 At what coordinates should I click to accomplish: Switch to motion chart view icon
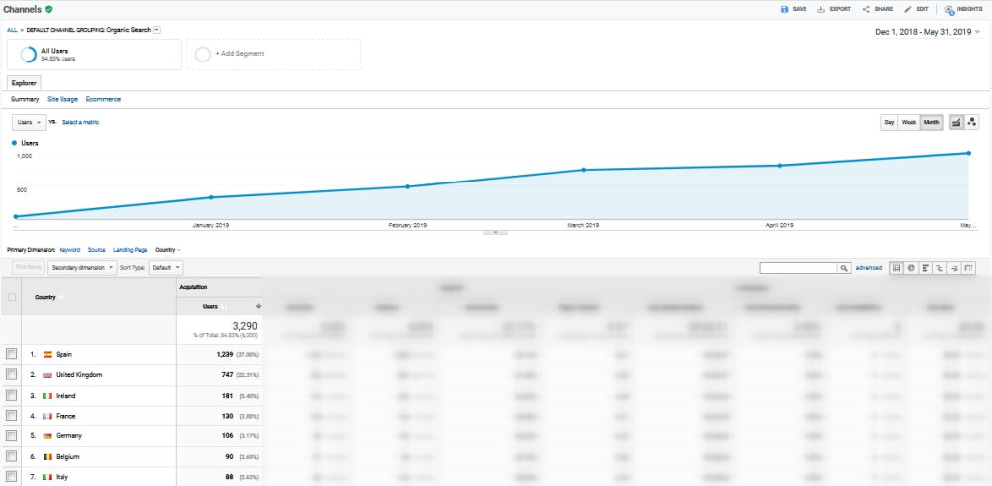point(973,122)
